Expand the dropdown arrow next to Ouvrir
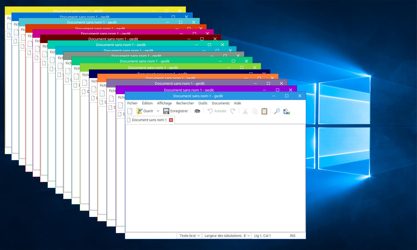Screen dimensions: 417x250 click(158, 111)
